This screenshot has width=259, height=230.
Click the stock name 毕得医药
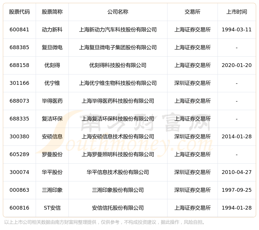52,101
